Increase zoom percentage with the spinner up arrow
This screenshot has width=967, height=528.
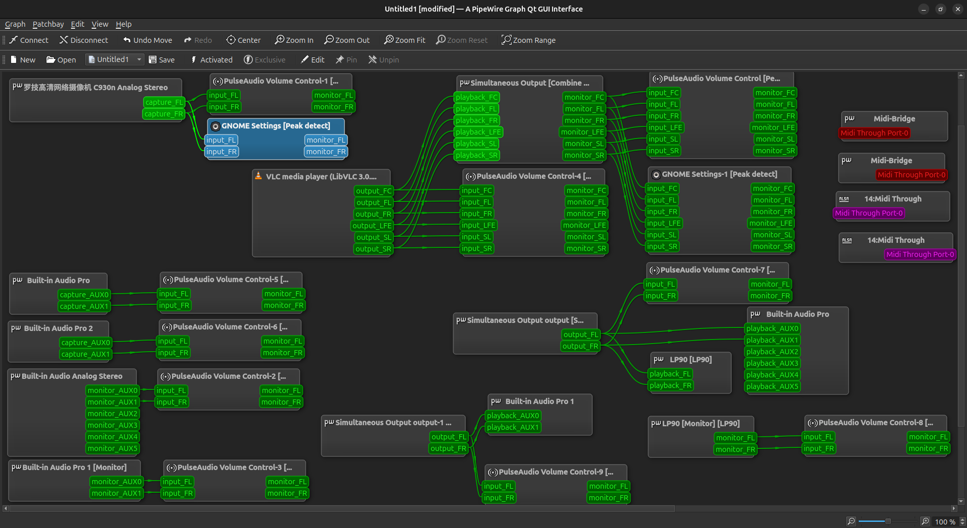click(961, 519)
